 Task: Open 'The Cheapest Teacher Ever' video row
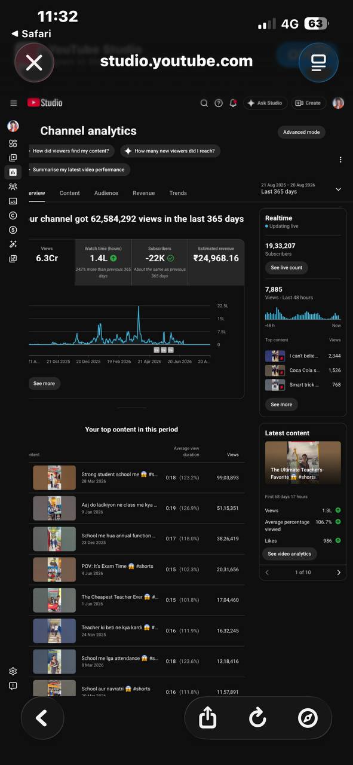pos(136,600)
